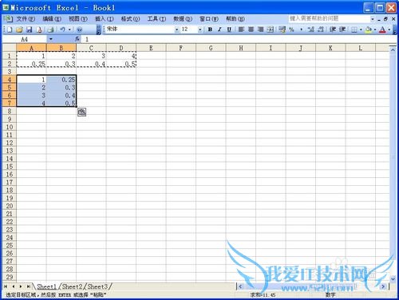
Task: Open the 帮助(H) menu
Action: (235, 19)
